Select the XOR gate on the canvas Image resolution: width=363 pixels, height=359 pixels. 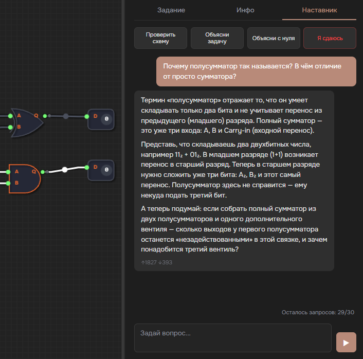click(28, 122)
